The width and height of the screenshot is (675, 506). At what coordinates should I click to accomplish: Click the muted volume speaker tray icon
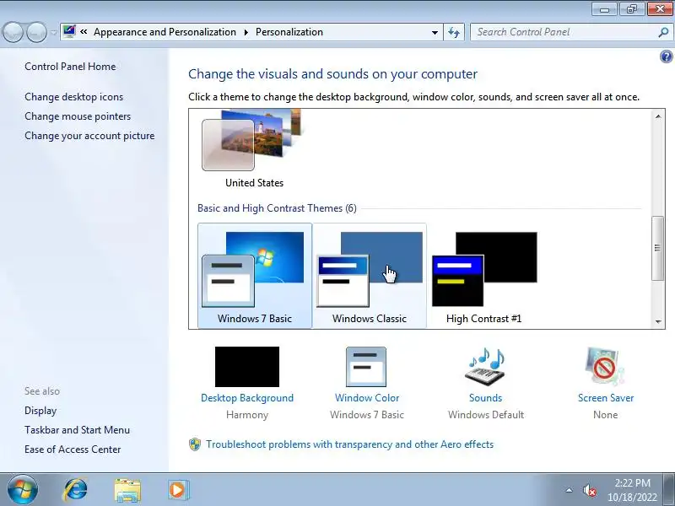[x=589, y=491]
